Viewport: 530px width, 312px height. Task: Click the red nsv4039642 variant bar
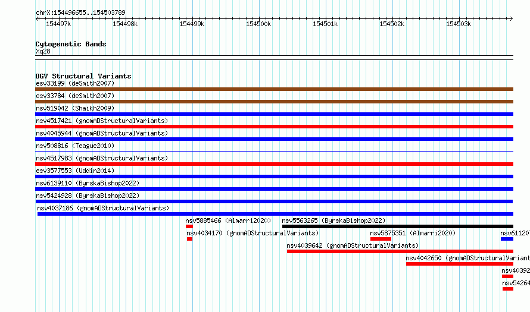(400, 251)
